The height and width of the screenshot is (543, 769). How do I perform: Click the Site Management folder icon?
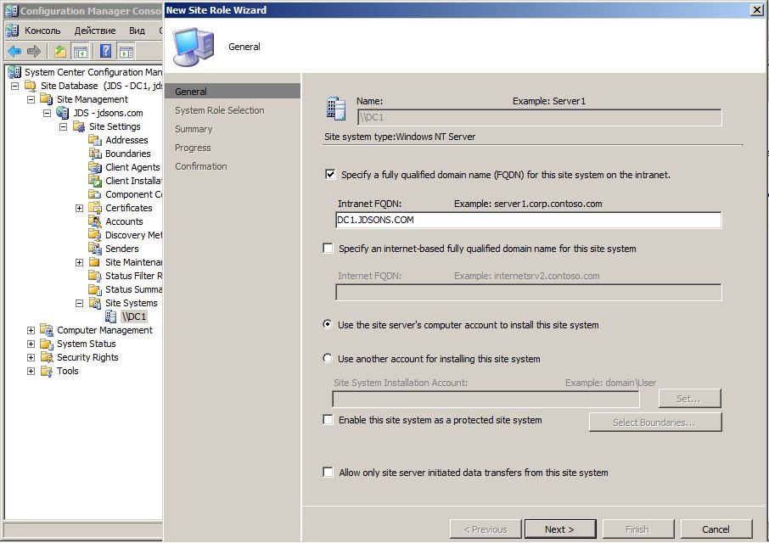tap(47, 99)
